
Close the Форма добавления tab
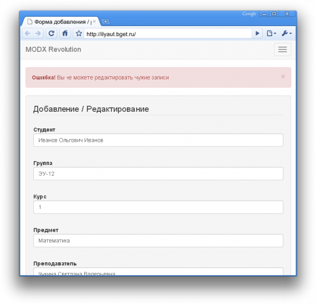click(94, 22)
